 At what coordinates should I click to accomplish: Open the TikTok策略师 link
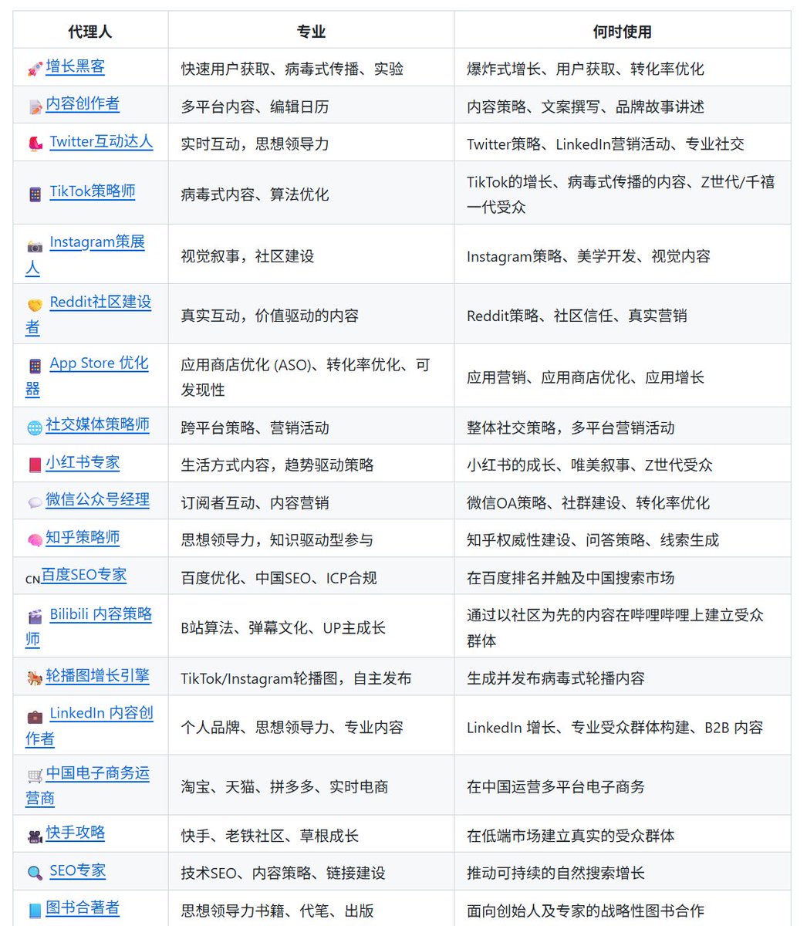[x=93, y=191]
